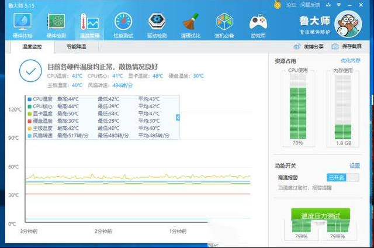Image resolution: width=374 pixels, height=248 pixels.
Task: Collapse the temperature legend panel with the arrow
Action: point(178,117)
